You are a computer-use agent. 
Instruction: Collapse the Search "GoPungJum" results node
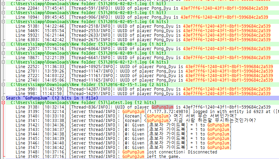(3, 98)
